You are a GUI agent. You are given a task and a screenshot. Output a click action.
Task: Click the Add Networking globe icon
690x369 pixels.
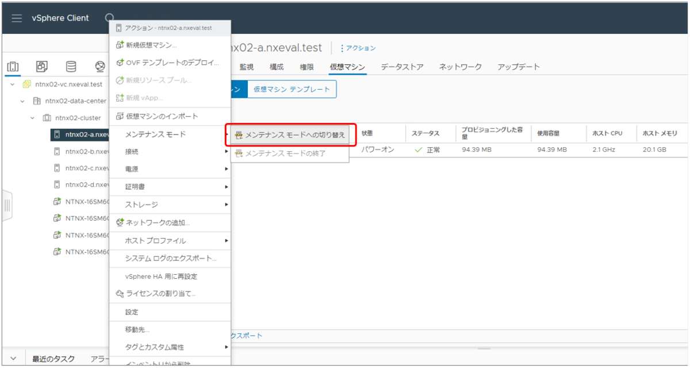click(x=120, y=222)
